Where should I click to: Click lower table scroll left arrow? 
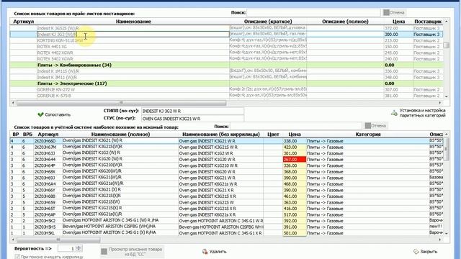coord(13,240)
